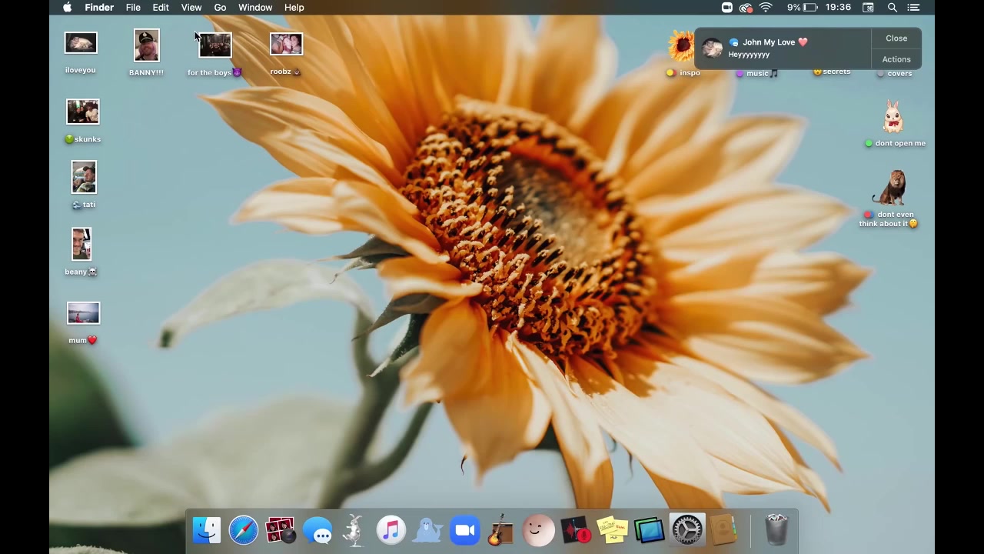The image size is (984, 554).
Task: Click the 'music' desktop label
Action: click(x=757, y=73)
